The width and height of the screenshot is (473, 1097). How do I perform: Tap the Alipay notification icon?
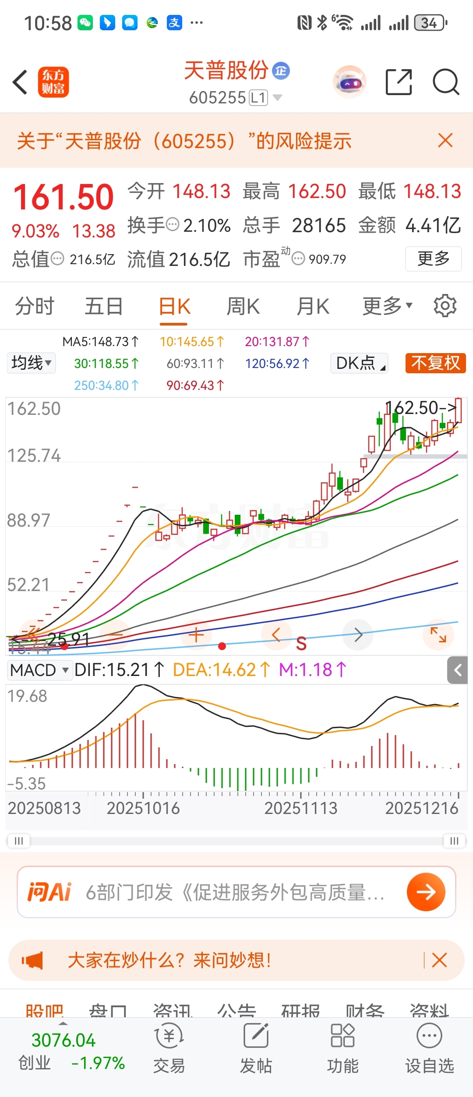tap(174, 22)
